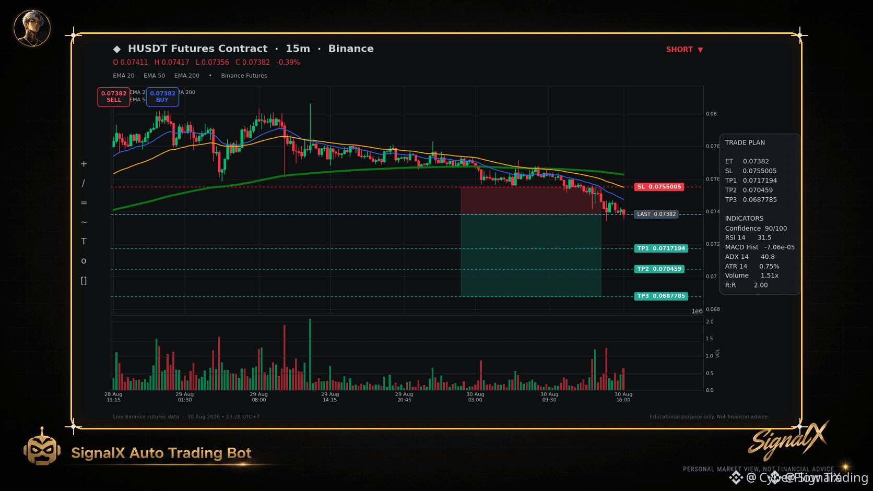This screenshot has width=873, height=491.
Task: Click the Close price C 0.07382
Action: click(253, 62)
